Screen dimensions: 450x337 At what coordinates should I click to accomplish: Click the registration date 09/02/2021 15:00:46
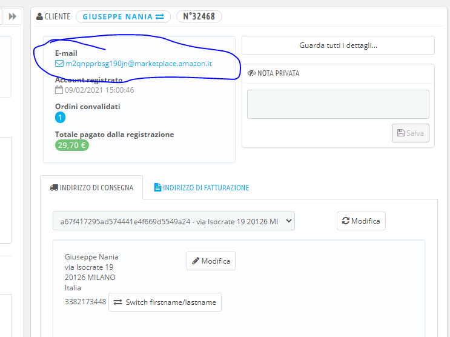pyautogui.click(x=99, y=90)
